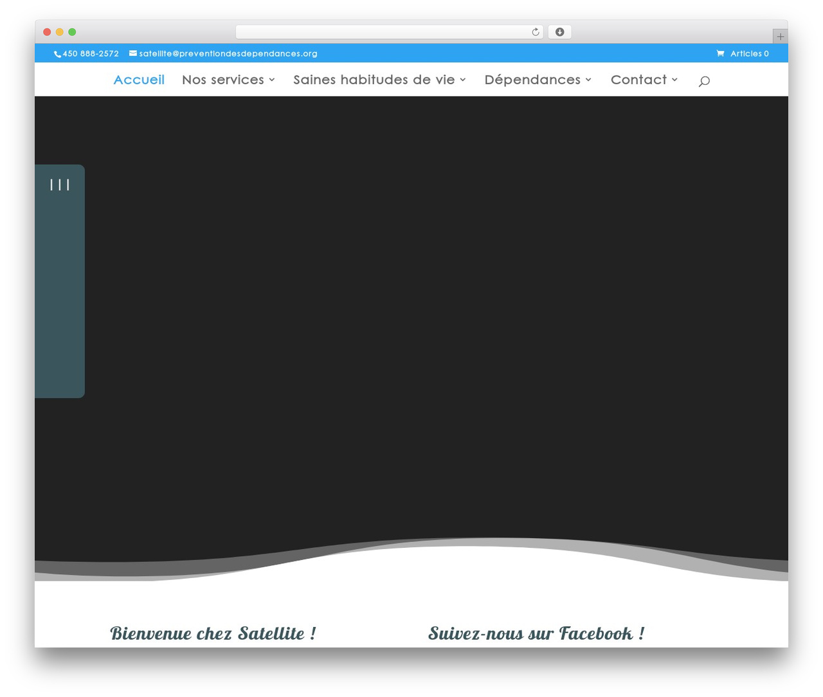The height and width of the screenshot is (697, 823).
Task: Open a new browser tab with plus
Action: tap(780, 37)
